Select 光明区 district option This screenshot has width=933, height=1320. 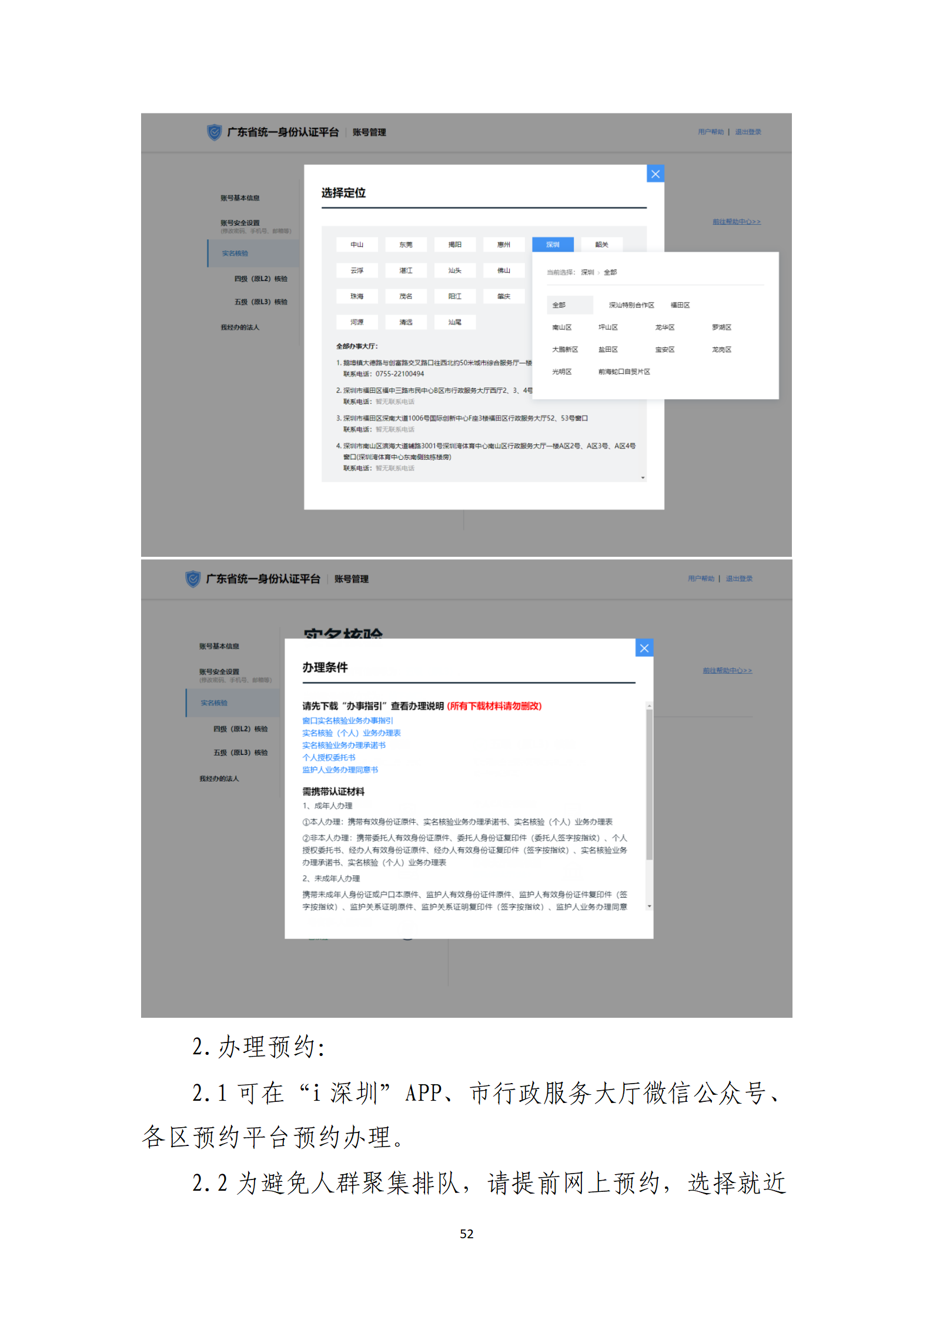(x=561, y=372)
